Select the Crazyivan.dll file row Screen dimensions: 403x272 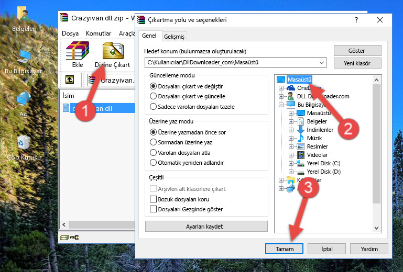point(99,109)
